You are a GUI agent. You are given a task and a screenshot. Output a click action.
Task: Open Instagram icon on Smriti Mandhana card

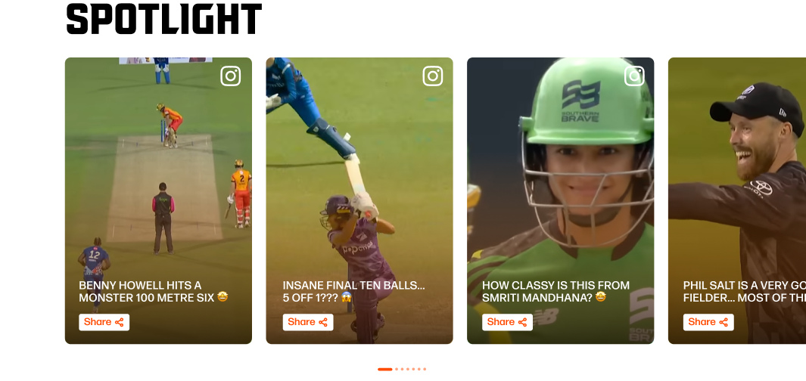[x=634, y=76]
